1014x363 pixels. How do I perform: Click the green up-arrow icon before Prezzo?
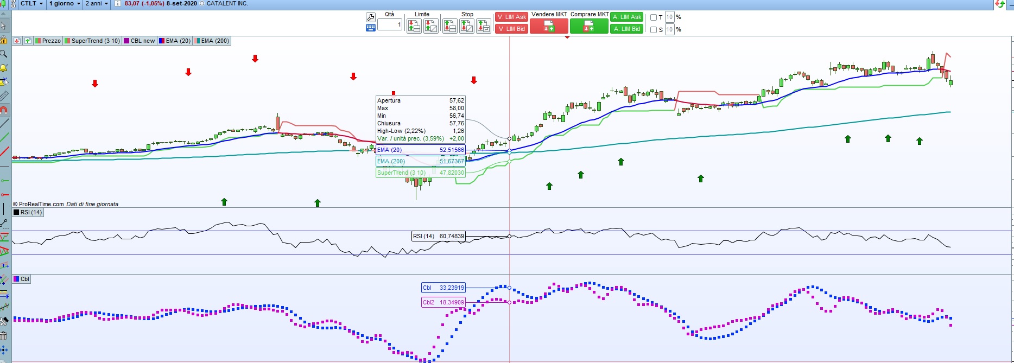28,41
